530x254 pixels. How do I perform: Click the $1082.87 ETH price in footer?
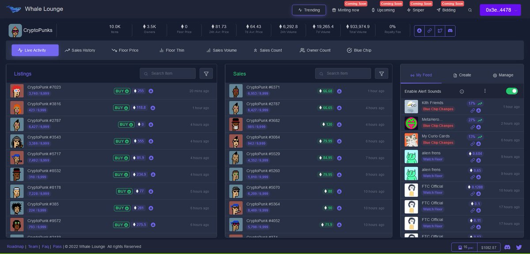point(489,247)
